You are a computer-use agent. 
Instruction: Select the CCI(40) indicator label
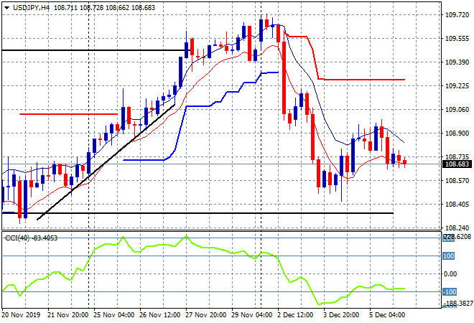(17, 238)
